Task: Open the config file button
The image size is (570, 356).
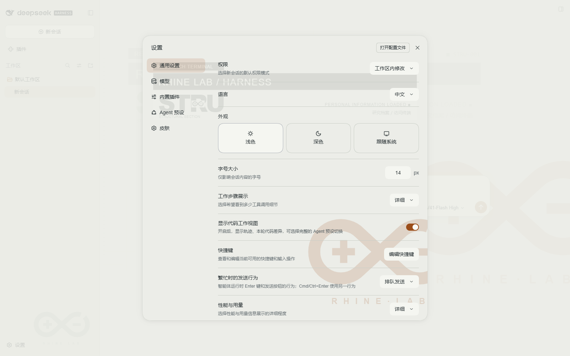Action: [x=393, y=48]
